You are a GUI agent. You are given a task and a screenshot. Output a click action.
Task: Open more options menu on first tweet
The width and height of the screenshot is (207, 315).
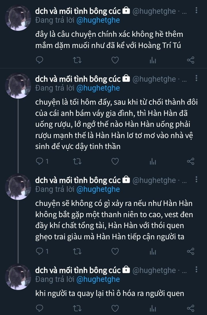(196, 11)
